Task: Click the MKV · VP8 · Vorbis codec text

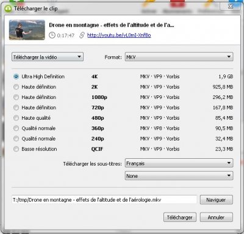Action: (x=160, y=128)
